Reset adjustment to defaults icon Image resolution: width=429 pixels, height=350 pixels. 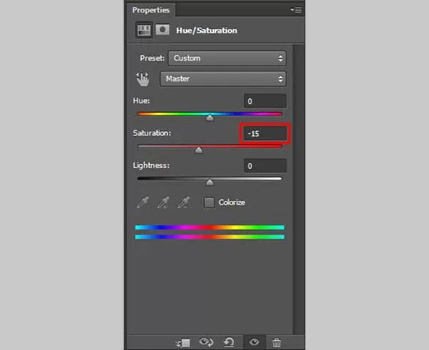click(229, 342)
